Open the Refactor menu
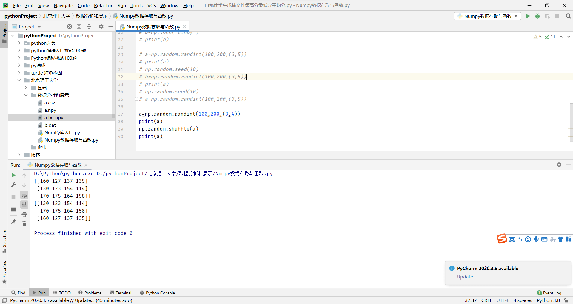Screen dimensions: 573x304 pos(103,5)
